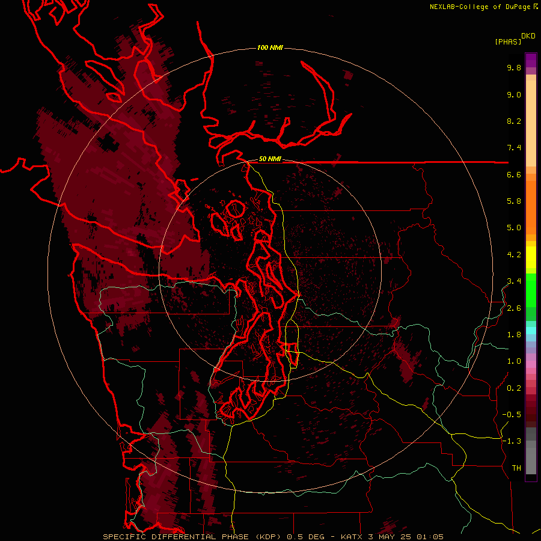Click the 01:05 timestamp
The height and width of the screenshot is (541, 541).
point(430,537)
